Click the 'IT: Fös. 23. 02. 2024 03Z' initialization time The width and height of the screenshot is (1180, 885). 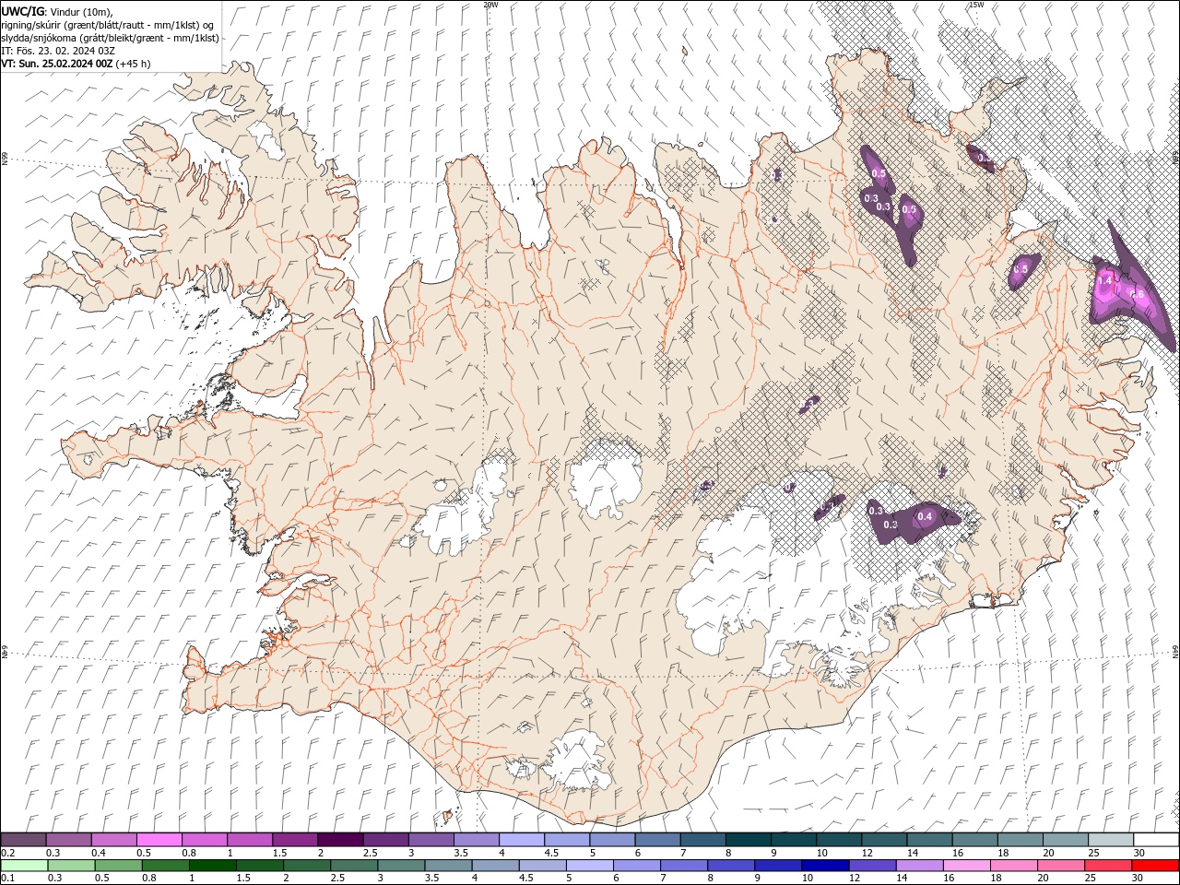[x=60, y=51]
